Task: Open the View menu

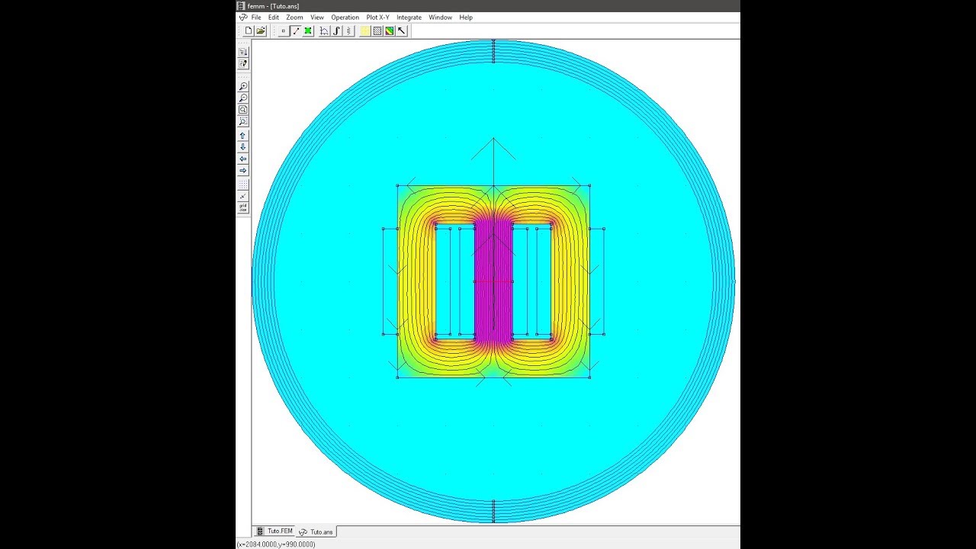Action: point(317,18)
